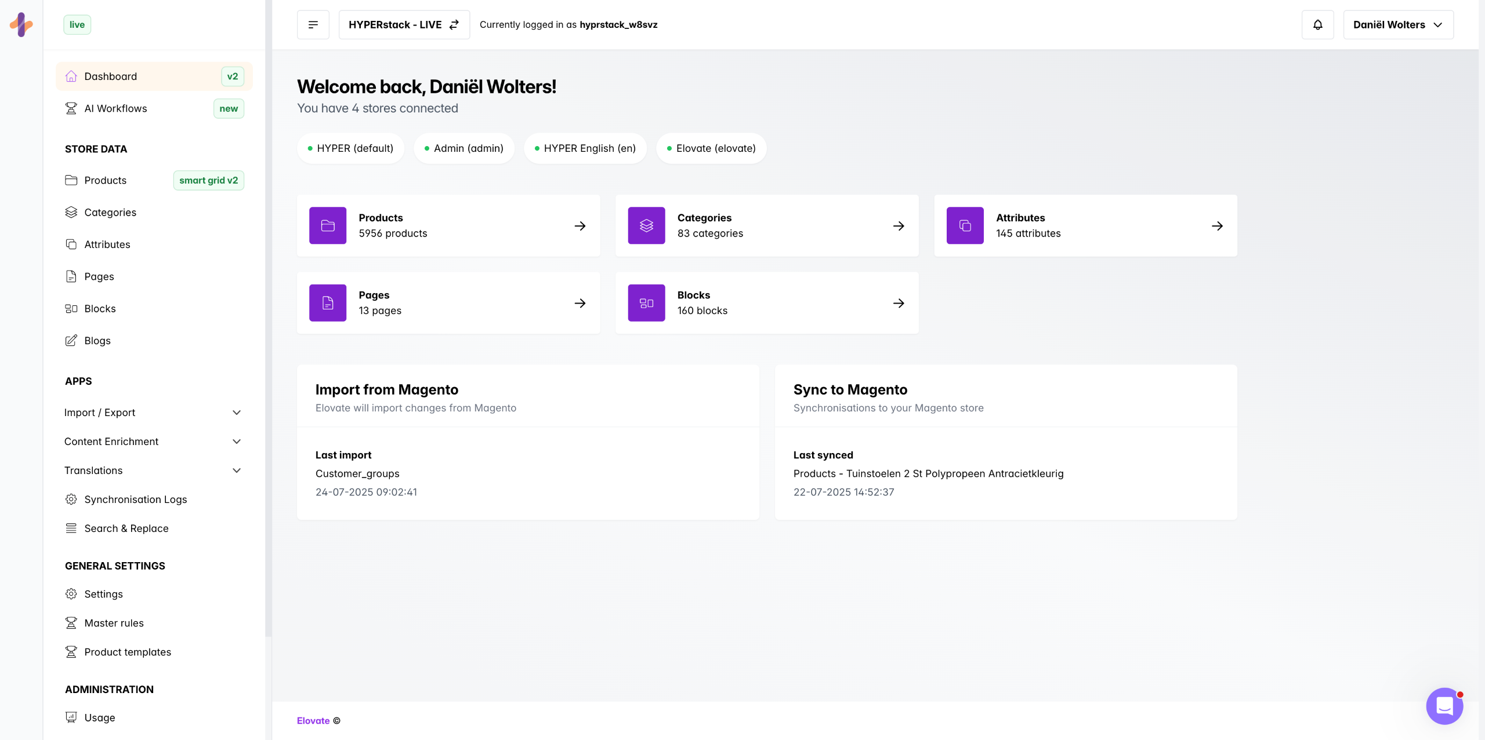Click the purple Attributes copy icon
The height and width of the screenshot is (740, 1485).
(965, 225)
